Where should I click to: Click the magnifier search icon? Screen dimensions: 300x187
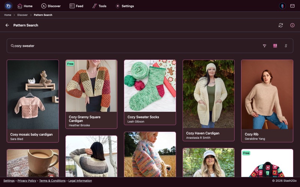(x=12, y=46)
